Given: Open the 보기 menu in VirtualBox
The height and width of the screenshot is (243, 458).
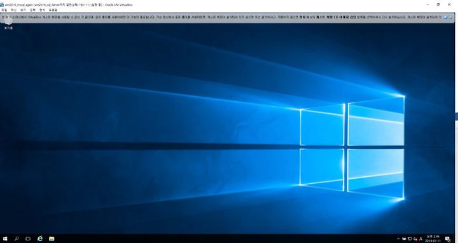Looking at the screenshot, I should [23, 10].
